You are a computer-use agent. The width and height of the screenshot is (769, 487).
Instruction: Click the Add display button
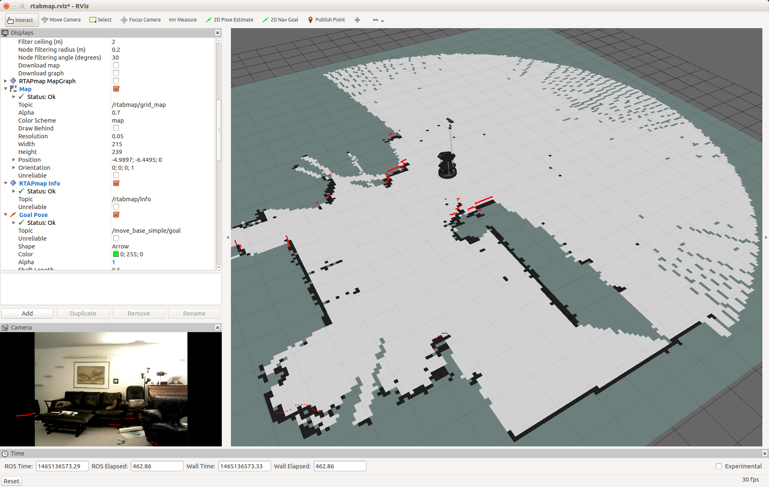point(27,313)
